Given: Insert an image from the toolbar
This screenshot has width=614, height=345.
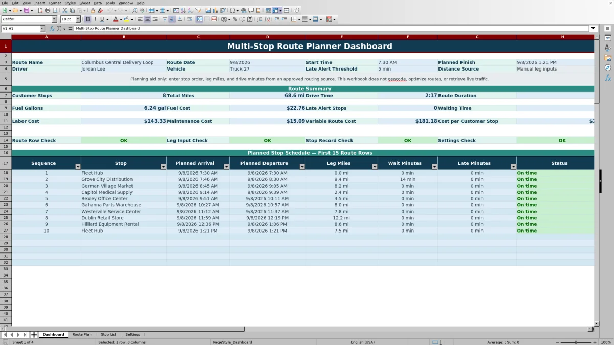Looking at the screenshot, I should point(208,10).
